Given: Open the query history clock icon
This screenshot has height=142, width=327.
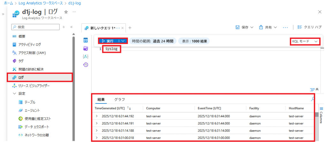Looking at the screenshot, I should (86, 65).
